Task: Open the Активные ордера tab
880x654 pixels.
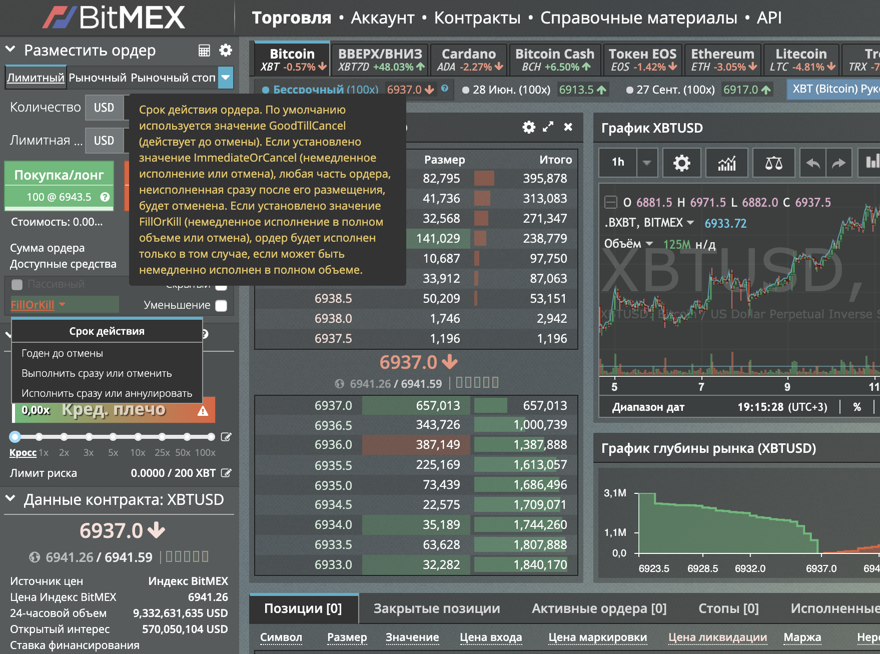Action: tap(599, 608)
